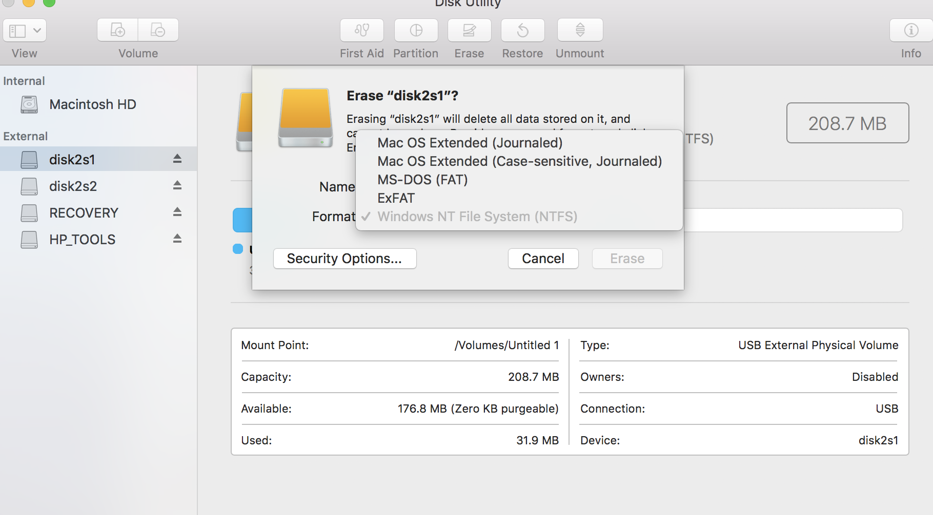The height and width of the screenshot is (515, 933).
Task: Click the Security Options... button
Action: click(345, 259)
